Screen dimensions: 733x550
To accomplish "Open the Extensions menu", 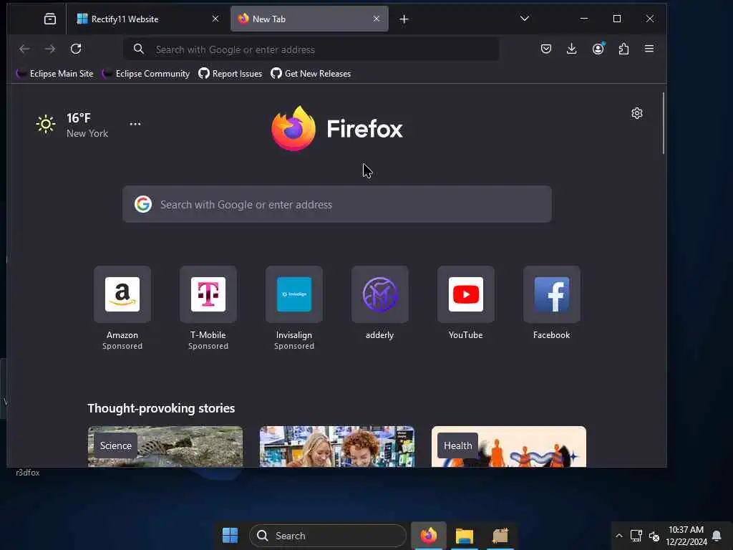I will [623, 49].
